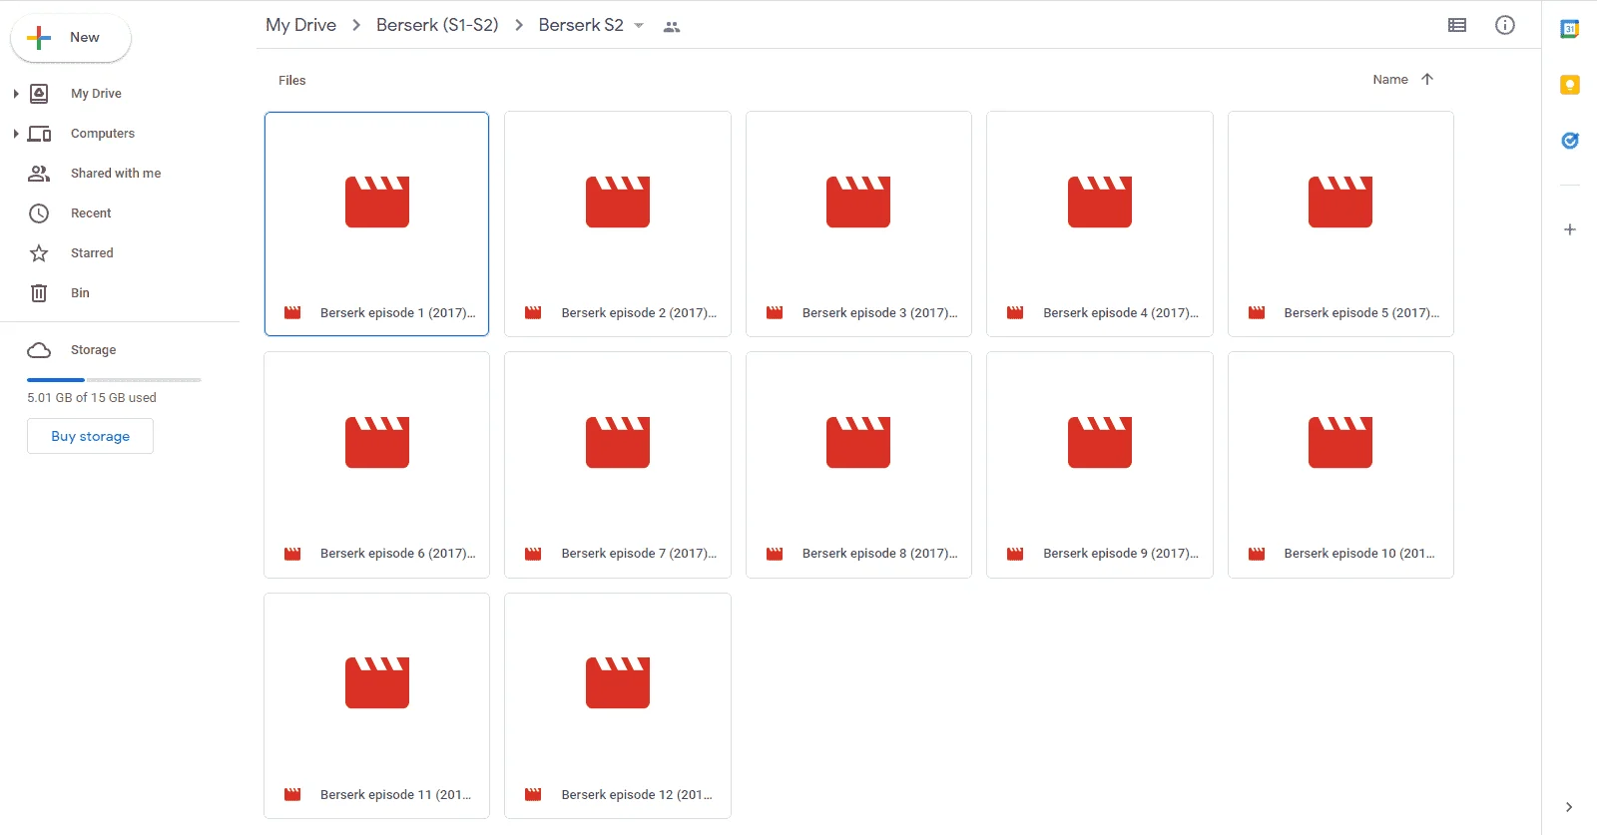Image resolution: width=1597 pixels, height=835 pixels.
Task: Click the New button
Action: (71, 38)
